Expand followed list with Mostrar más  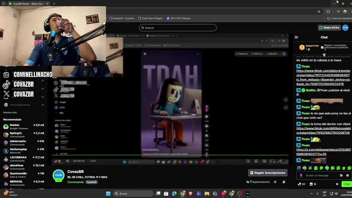point(10,112)
